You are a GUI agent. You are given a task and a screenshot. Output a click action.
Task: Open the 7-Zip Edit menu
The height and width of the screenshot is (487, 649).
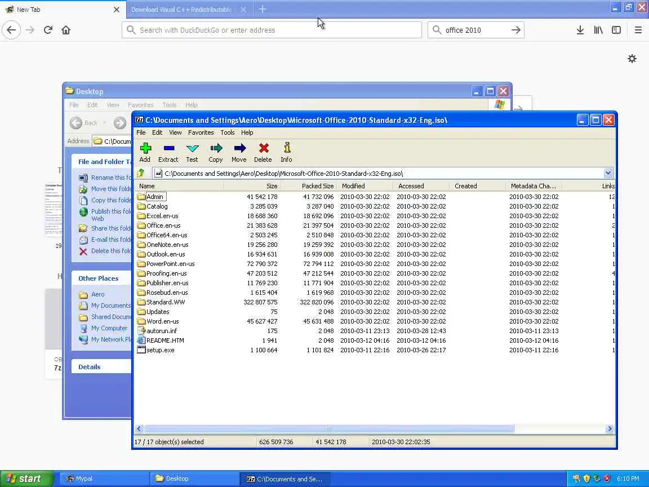click(157, 132)
